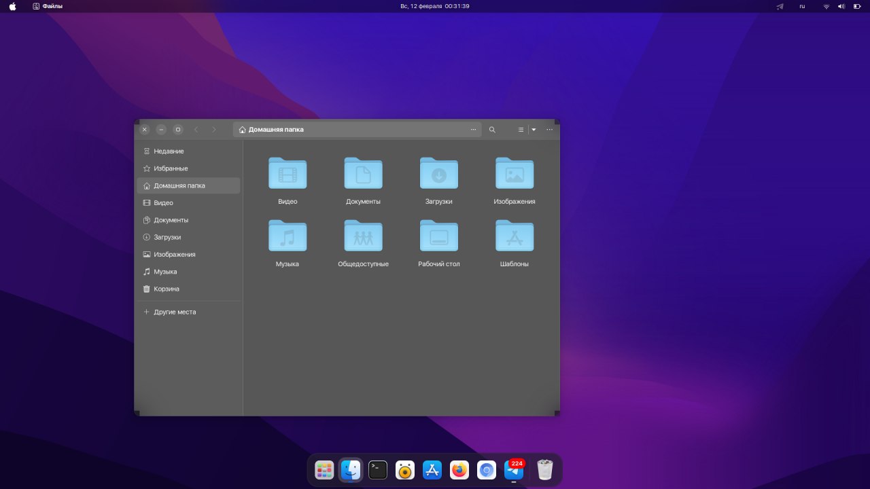Open the view options dropdown arrow
870x489 pixels.
pos(534,130)
